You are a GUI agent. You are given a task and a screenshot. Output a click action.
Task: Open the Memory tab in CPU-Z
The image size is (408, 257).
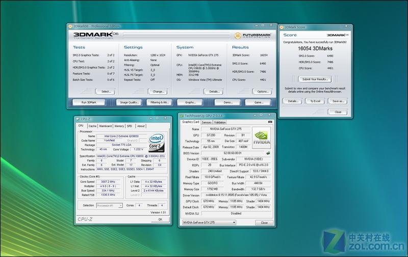pyautogui.click(x=119, y=126)
